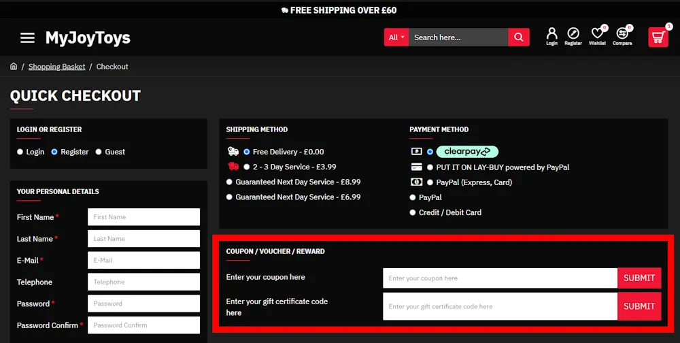The width and height of the screenshot is (680, 343).
Task: Choose Guaranteed Next Day Service £8.99
Action: [x=229, y=182]
